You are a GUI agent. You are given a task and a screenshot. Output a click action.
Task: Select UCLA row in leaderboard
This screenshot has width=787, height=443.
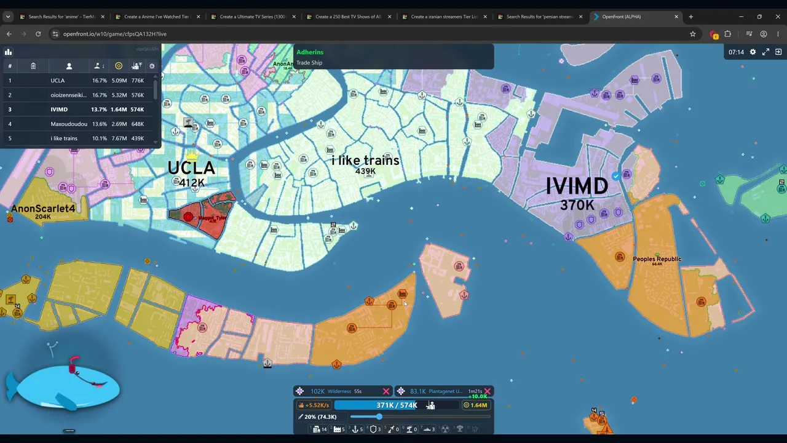[x=77, y=81]
